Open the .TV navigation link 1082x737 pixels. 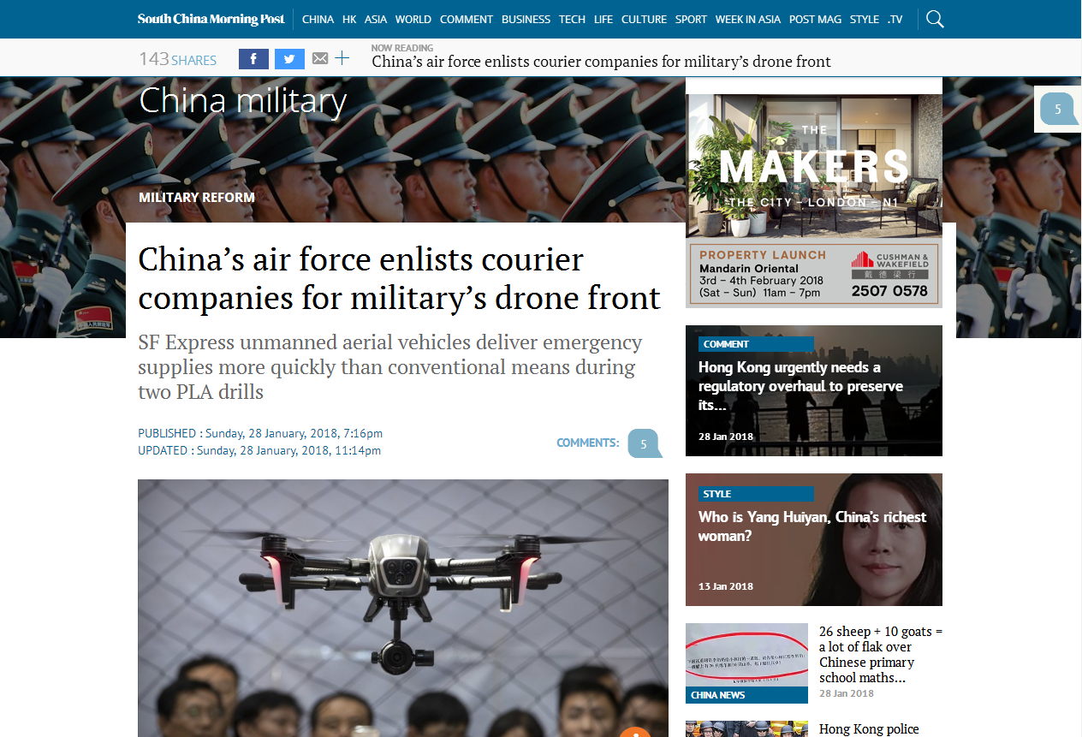click(895, 19)
